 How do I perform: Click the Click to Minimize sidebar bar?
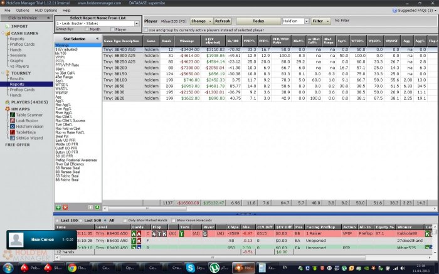[x=26, y=18]
